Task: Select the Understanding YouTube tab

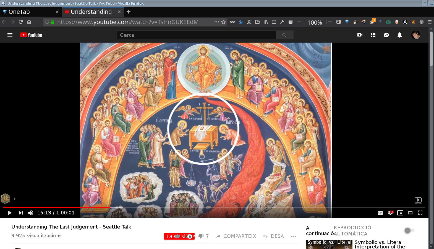Action: coord(93,12)
